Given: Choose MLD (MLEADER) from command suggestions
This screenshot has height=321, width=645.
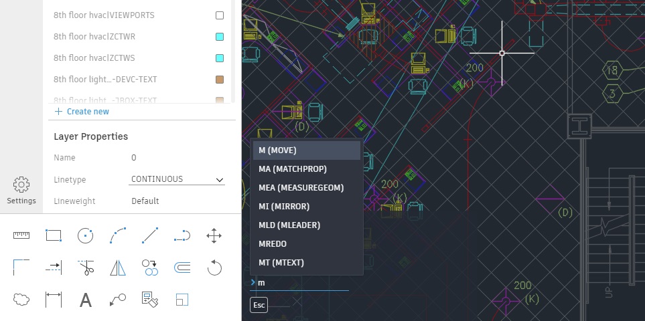Looking at the screenshot, I should [307, 225].
